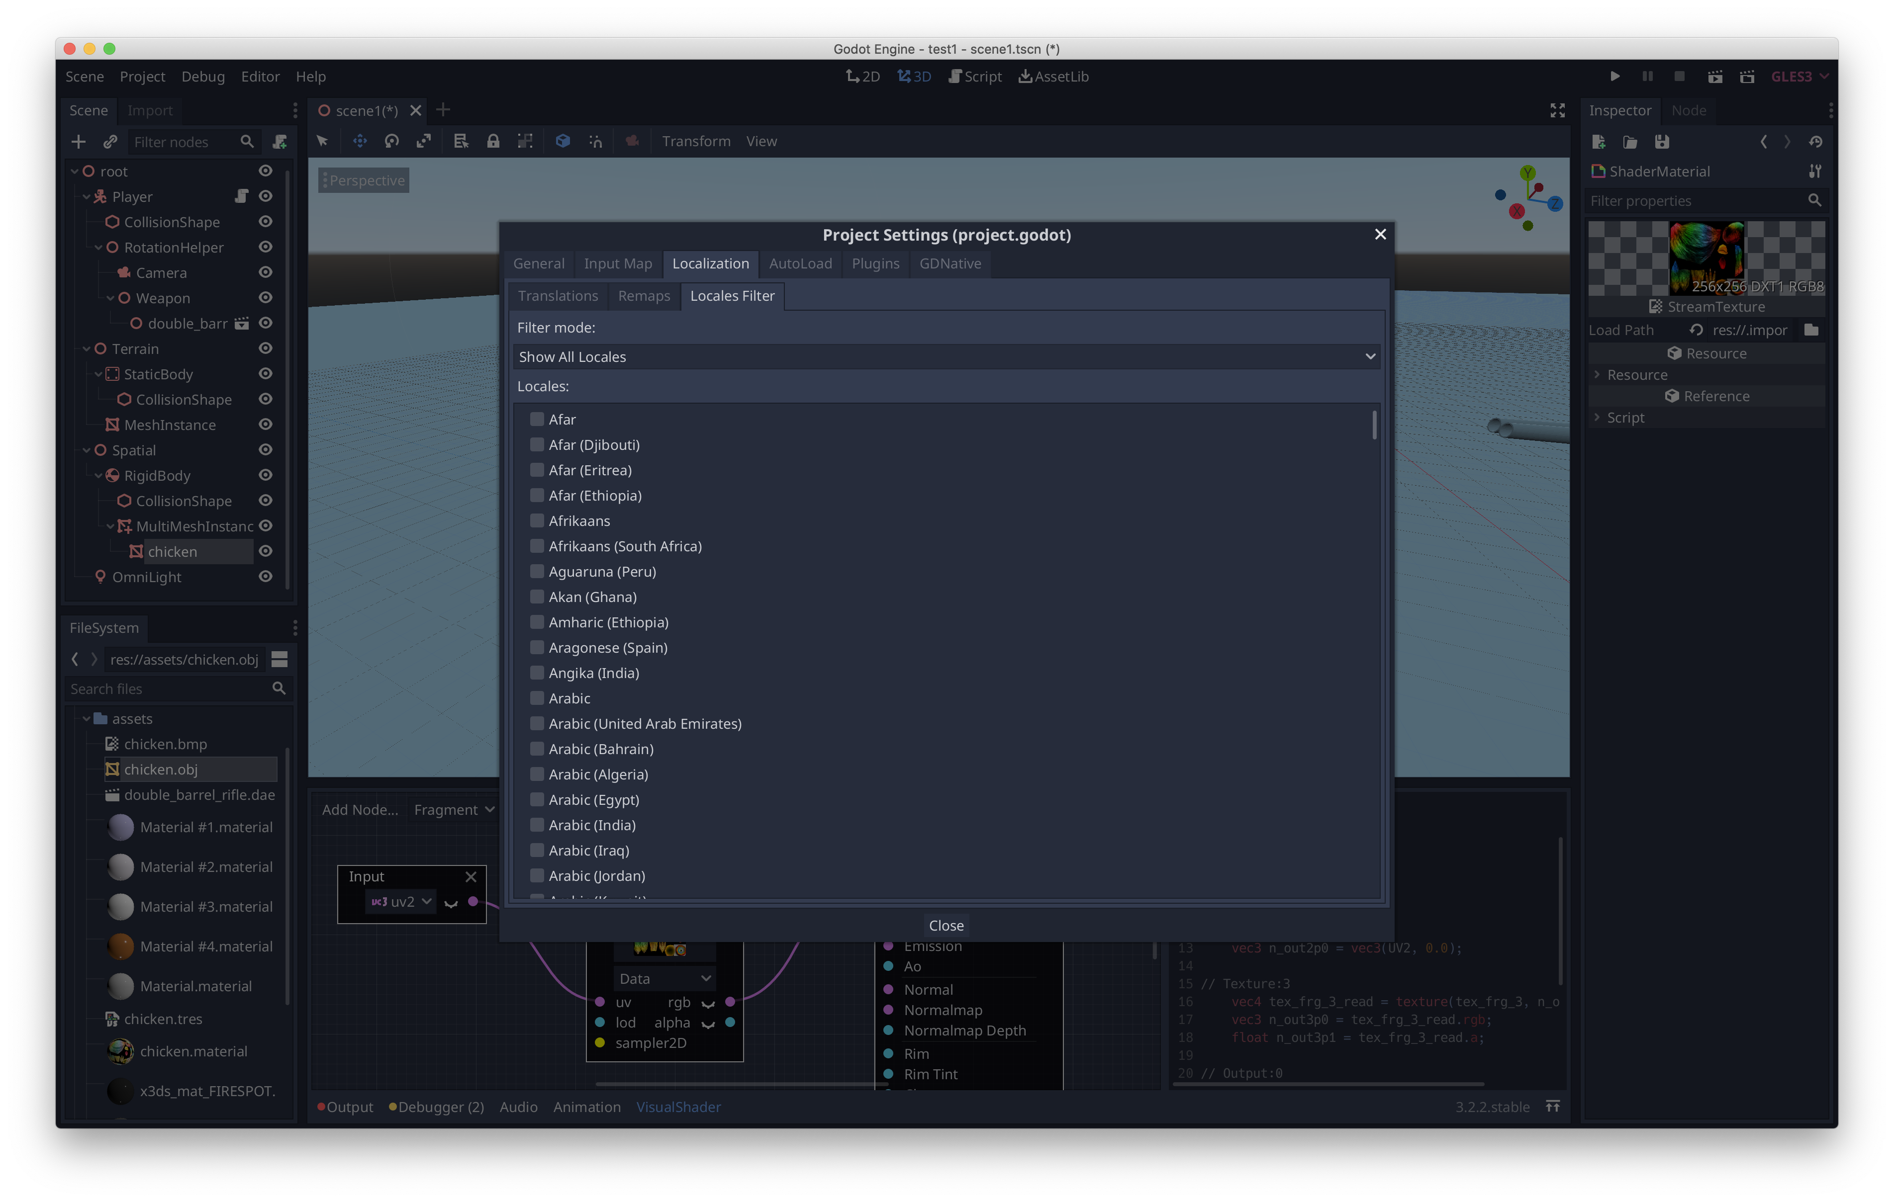Open Inspector history icon
This screenshot has width=1894, height=1202.
click(x=1815, y=142)
